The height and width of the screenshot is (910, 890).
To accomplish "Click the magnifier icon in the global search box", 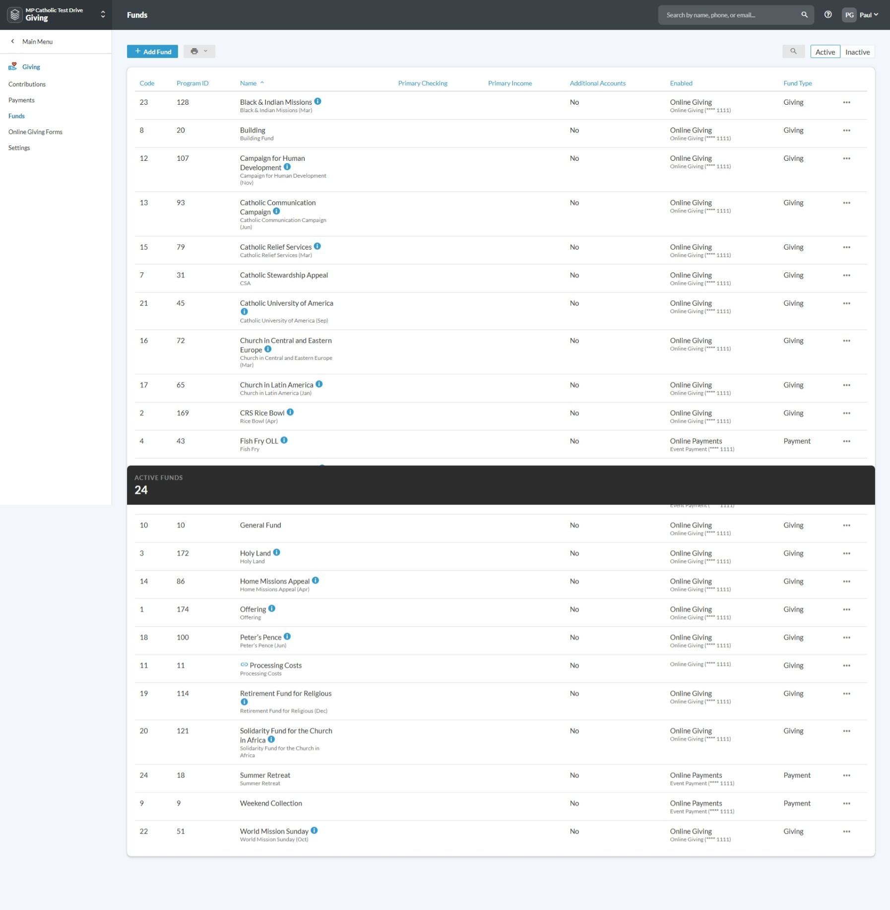I will [804, 15].
